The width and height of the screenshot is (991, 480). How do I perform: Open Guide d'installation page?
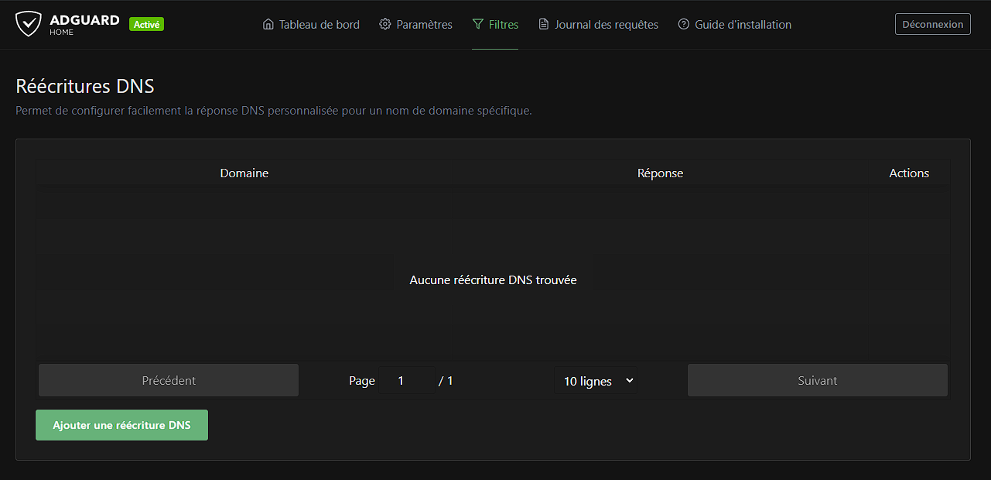pos(735,24)
